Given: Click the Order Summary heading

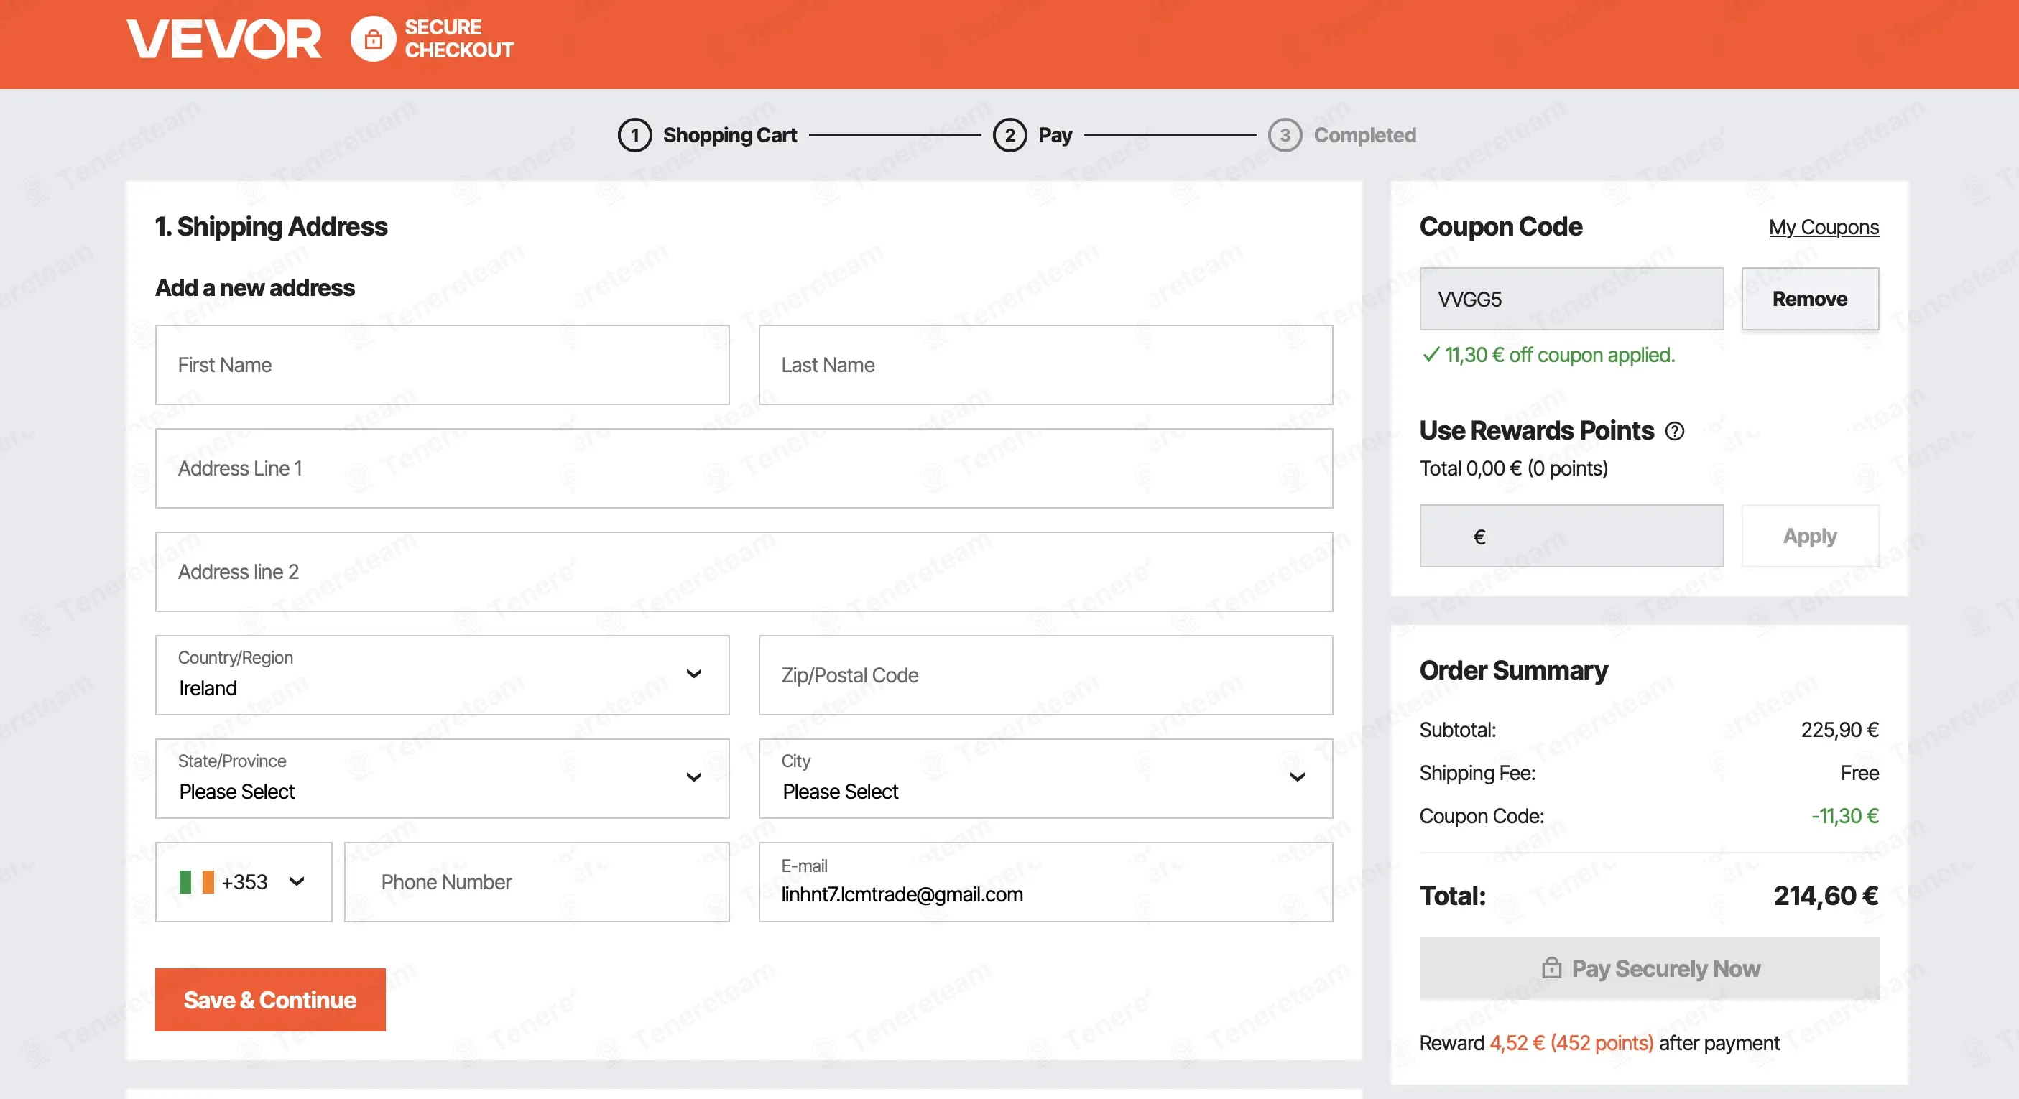Looking at the screenshot, I should click(x=1513, y=670).
